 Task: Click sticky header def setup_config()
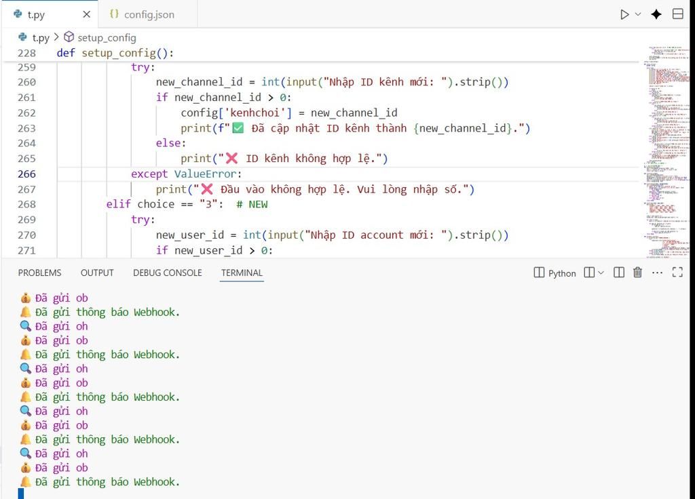115,53
